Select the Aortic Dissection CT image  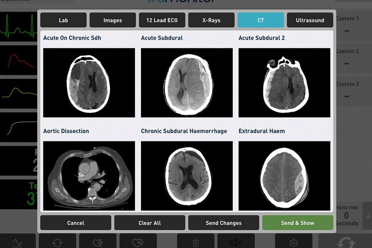[89, 176]
